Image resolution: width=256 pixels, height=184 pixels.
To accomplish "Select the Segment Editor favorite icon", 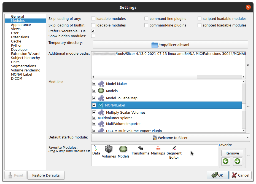I will tap(174, 148).
